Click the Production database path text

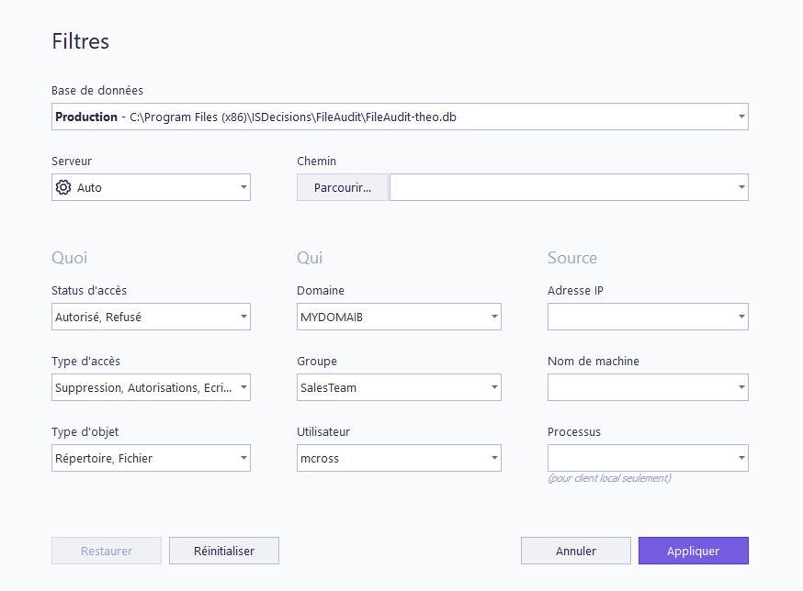point(255,117)
